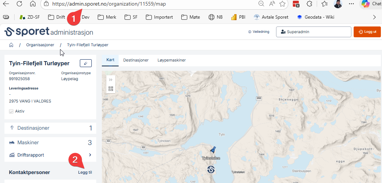Click the edit pencil beside Tyin-Filefjell Turløyper

[86, 63]
